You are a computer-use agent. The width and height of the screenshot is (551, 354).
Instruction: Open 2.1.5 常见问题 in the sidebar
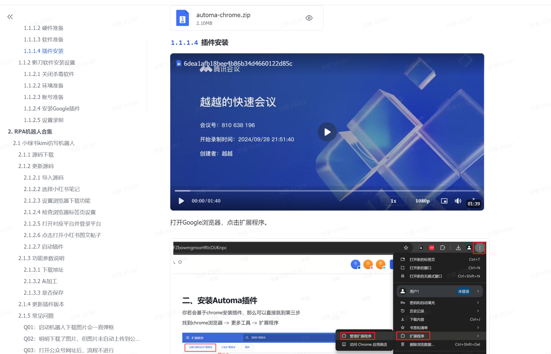(37, 316)
